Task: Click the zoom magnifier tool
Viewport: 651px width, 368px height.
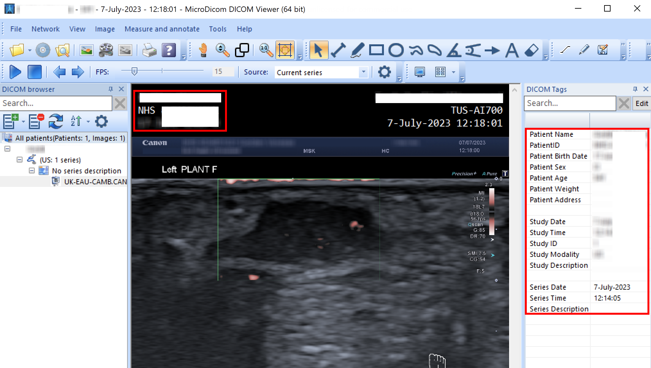Action: click(222, 50)
